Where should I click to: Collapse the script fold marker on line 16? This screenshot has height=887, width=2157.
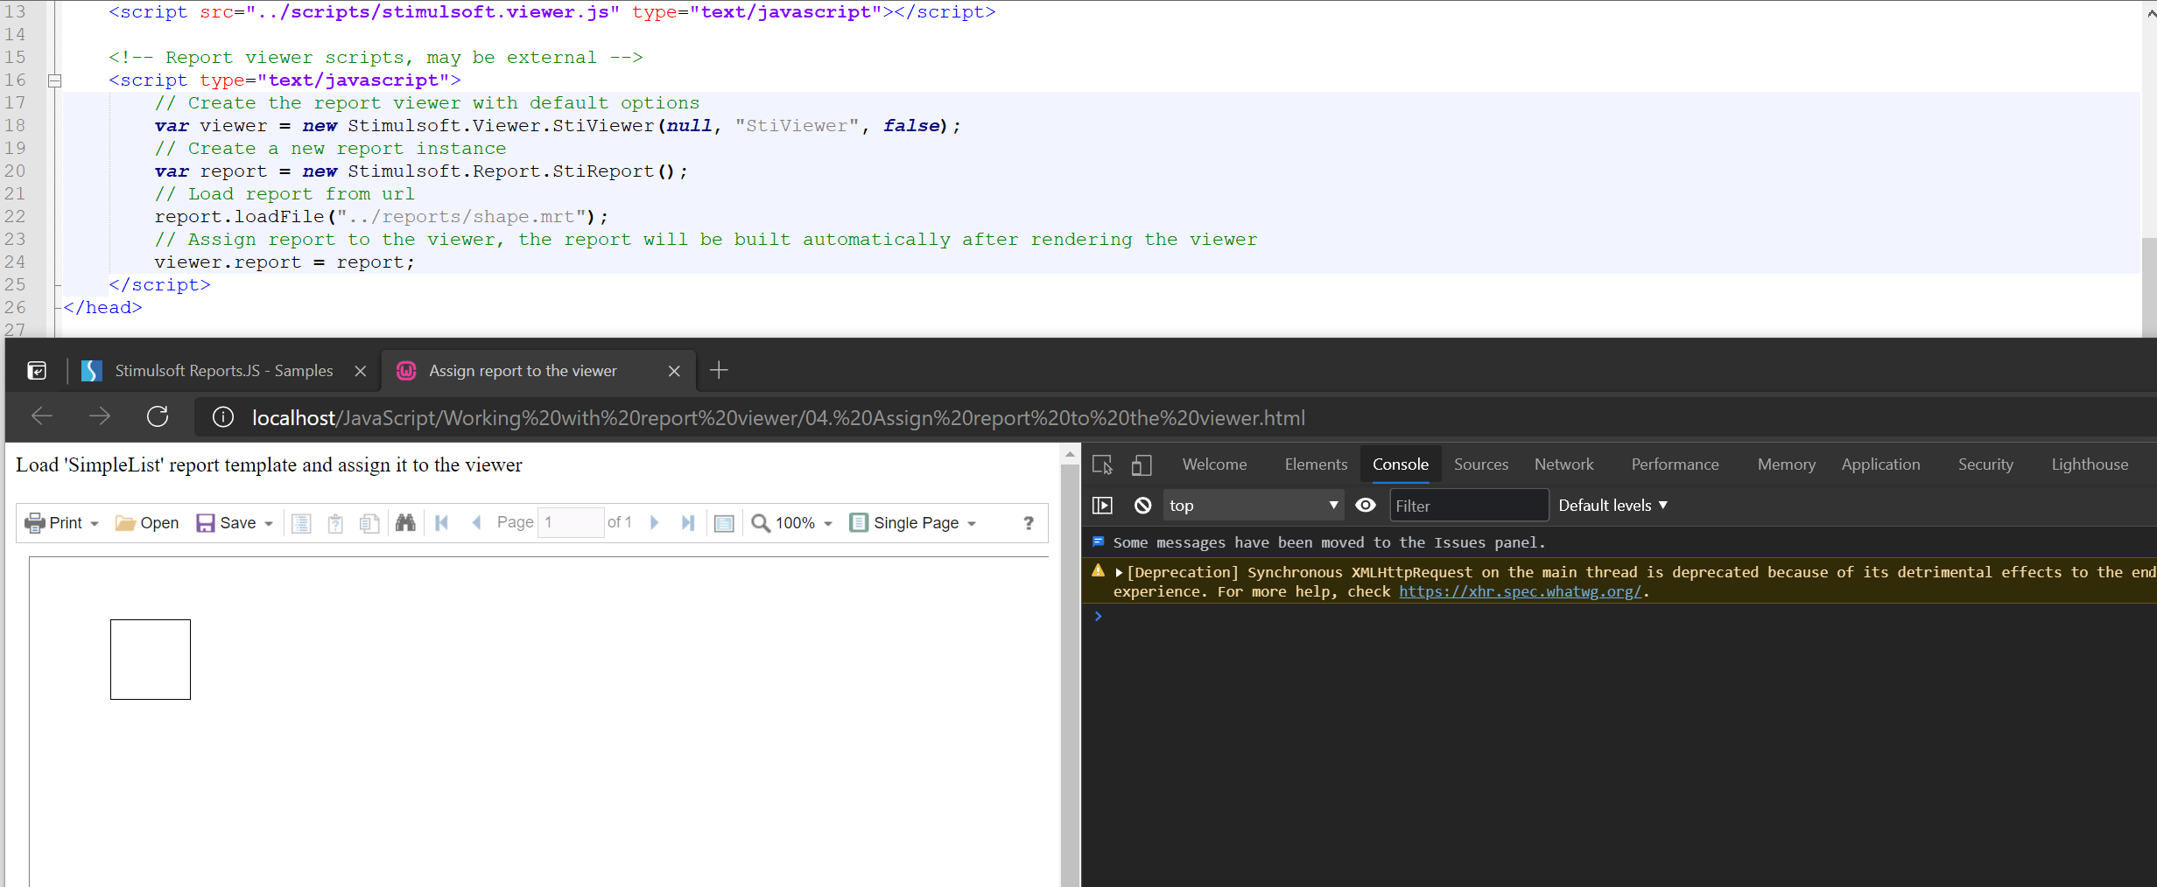pos(54,80)
